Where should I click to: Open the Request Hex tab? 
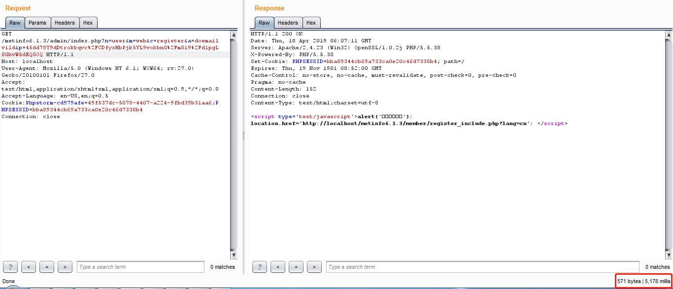pos(88,23)
